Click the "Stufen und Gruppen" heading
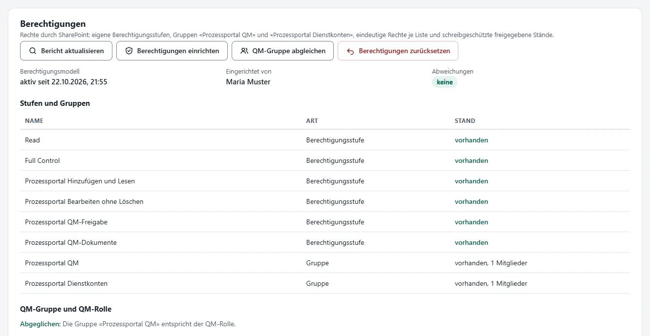This screenshot has width=650, height=336. tap(55, 103)
